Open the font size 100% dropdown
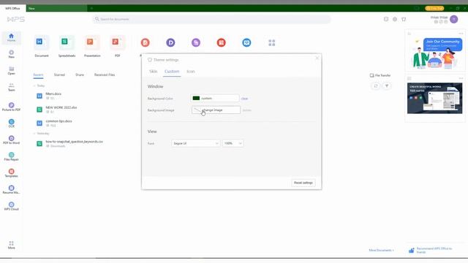The height and width of the screenshot is (263, 468). pos(233,143)
